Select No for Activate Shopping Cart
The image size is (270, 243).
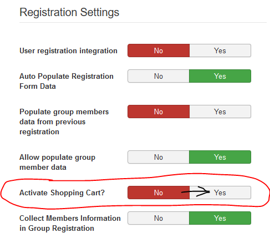click(159, 193)
